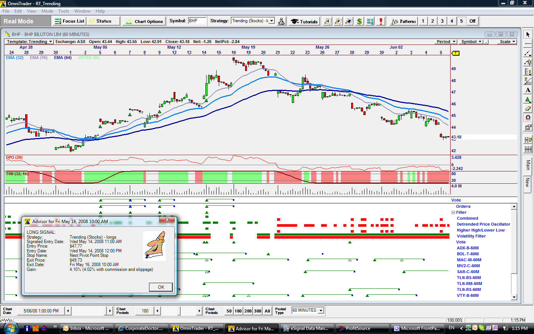Open the Scale dropdown
Screen dimensions: 534x334
pos(507,42)
